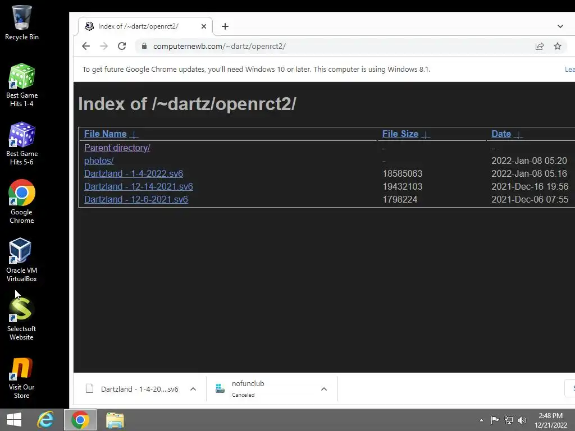
Task: Open downloaded Dartzland - 1-4-20....sv6 item
Action: click(132, 389)
